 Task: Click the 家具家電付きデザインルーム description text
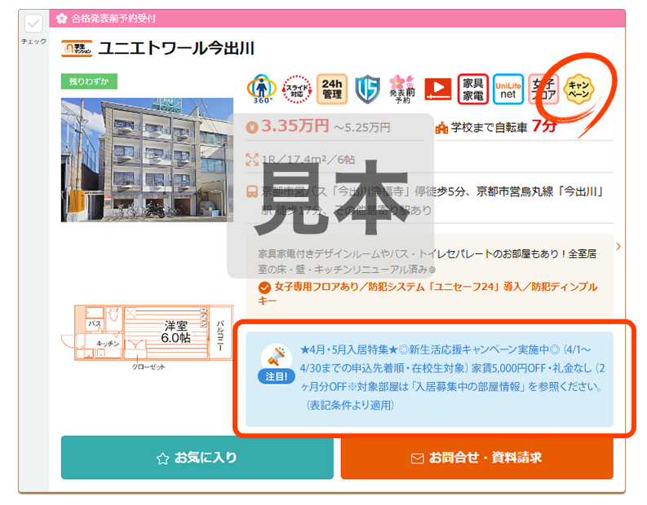point(427,261)
